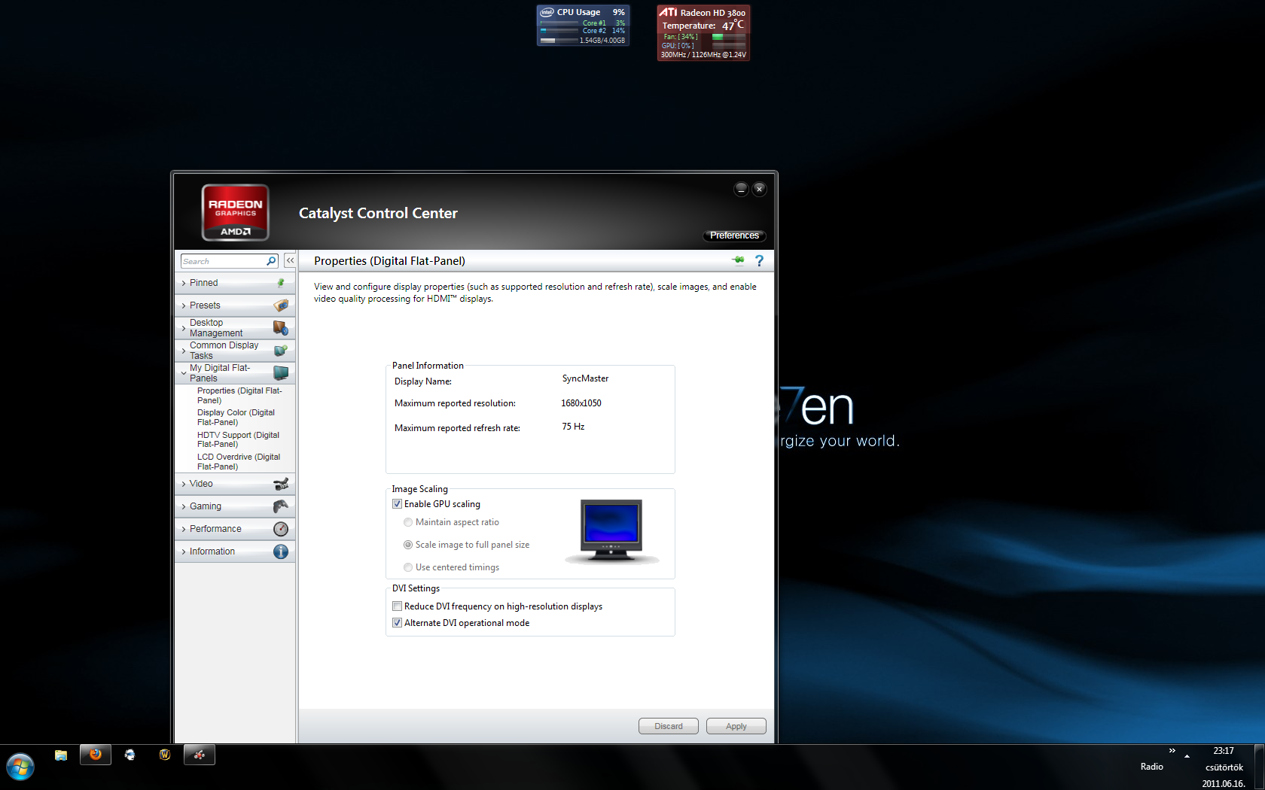Select Scale image to full panel size
The width and height of the screenshot is (1265, 790).
tap(408, 545)
